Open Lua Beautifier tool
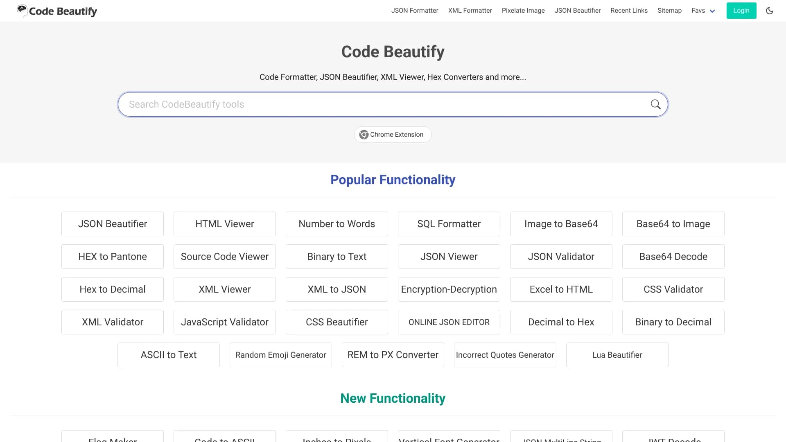The height and width of the screenshot is (442, 786). (x=617, y=355)
